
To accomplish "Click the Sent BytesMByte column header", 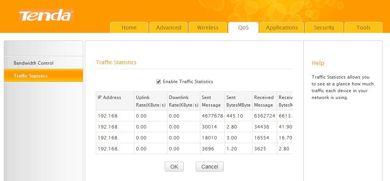I will 239,101.
